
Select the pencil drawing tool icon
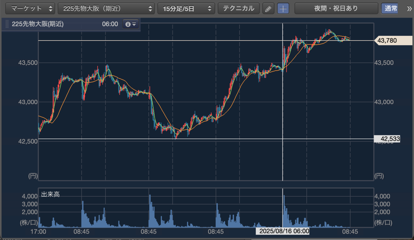tap(268, 9)
